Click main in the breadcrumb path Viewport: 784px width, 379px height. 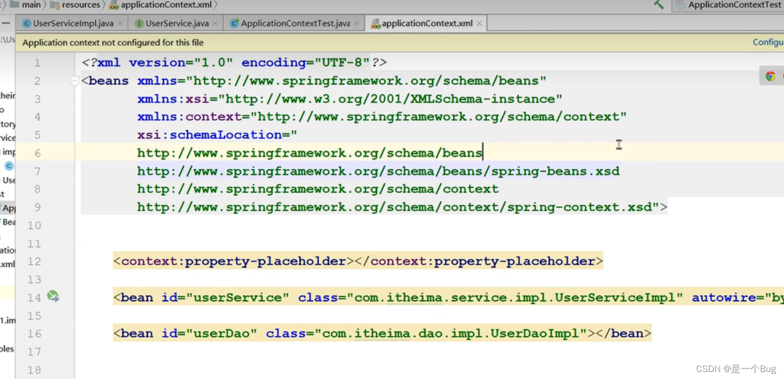coord(31,5)
